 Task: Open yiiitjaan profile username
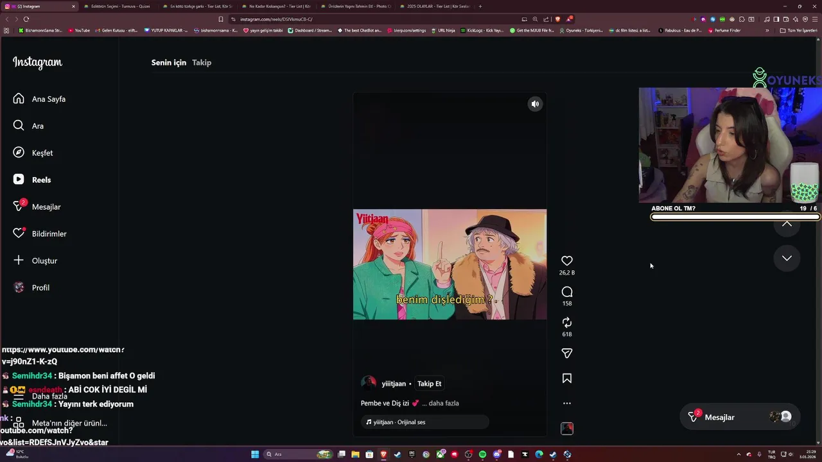coord(394,384)
